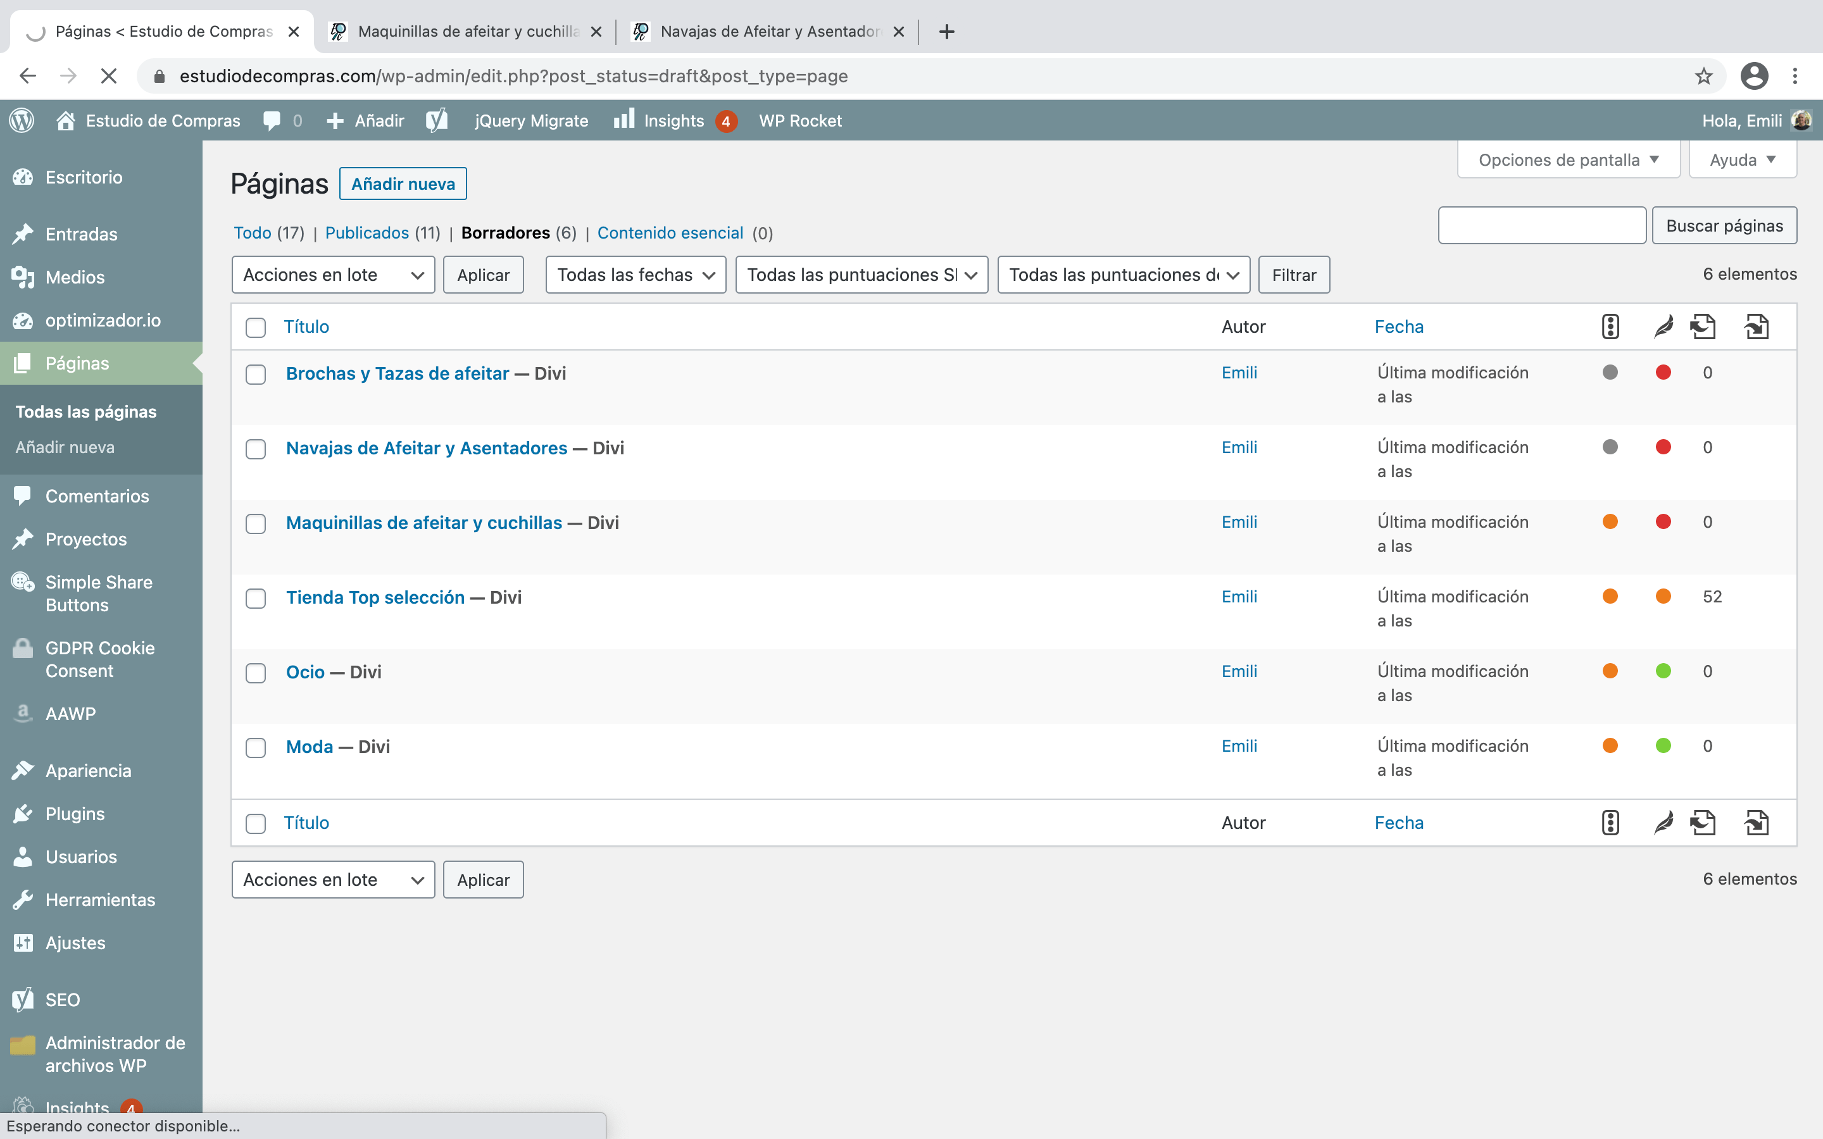Stop loading the page
The image size is (1823, 1139).
[x=108, y=76]
